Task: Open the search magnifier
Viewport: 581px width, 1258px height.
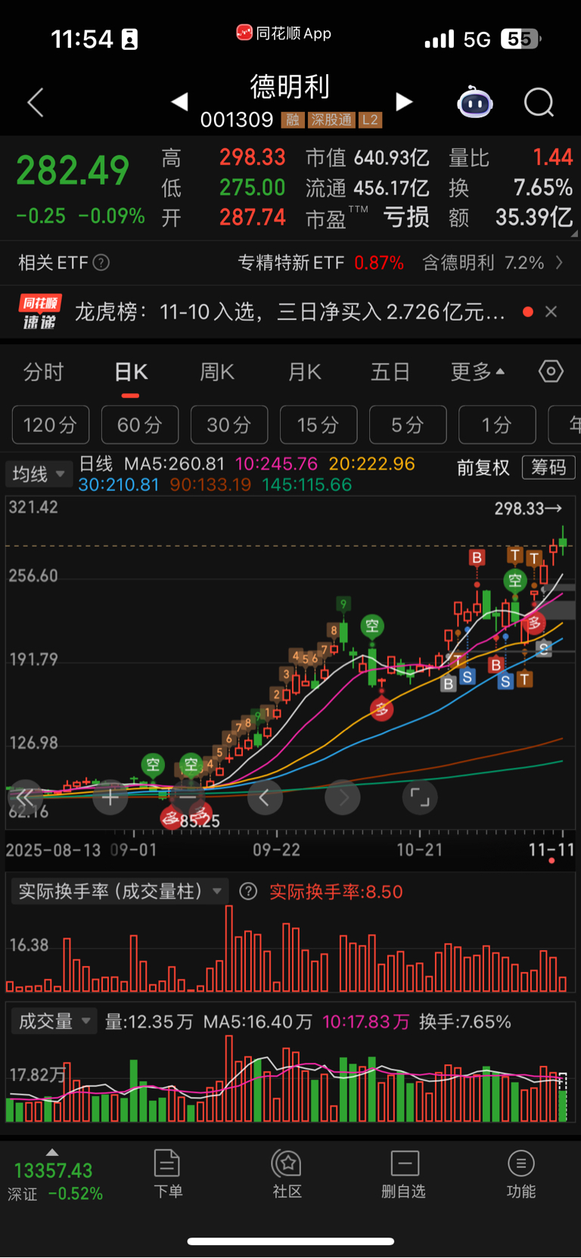Action: pos(539,102)
